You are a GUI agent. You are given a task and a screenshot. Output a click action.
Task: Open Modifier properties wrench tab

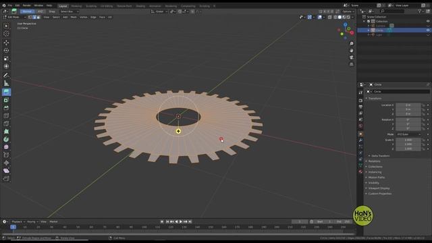pos(360,140)
